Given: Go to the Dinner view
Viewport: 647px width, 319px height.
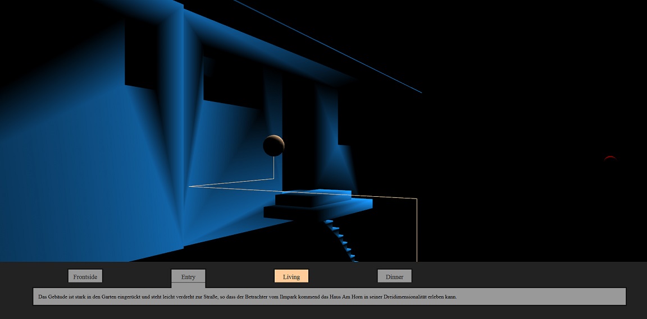Looking at the screenshot, I should 394,276.
